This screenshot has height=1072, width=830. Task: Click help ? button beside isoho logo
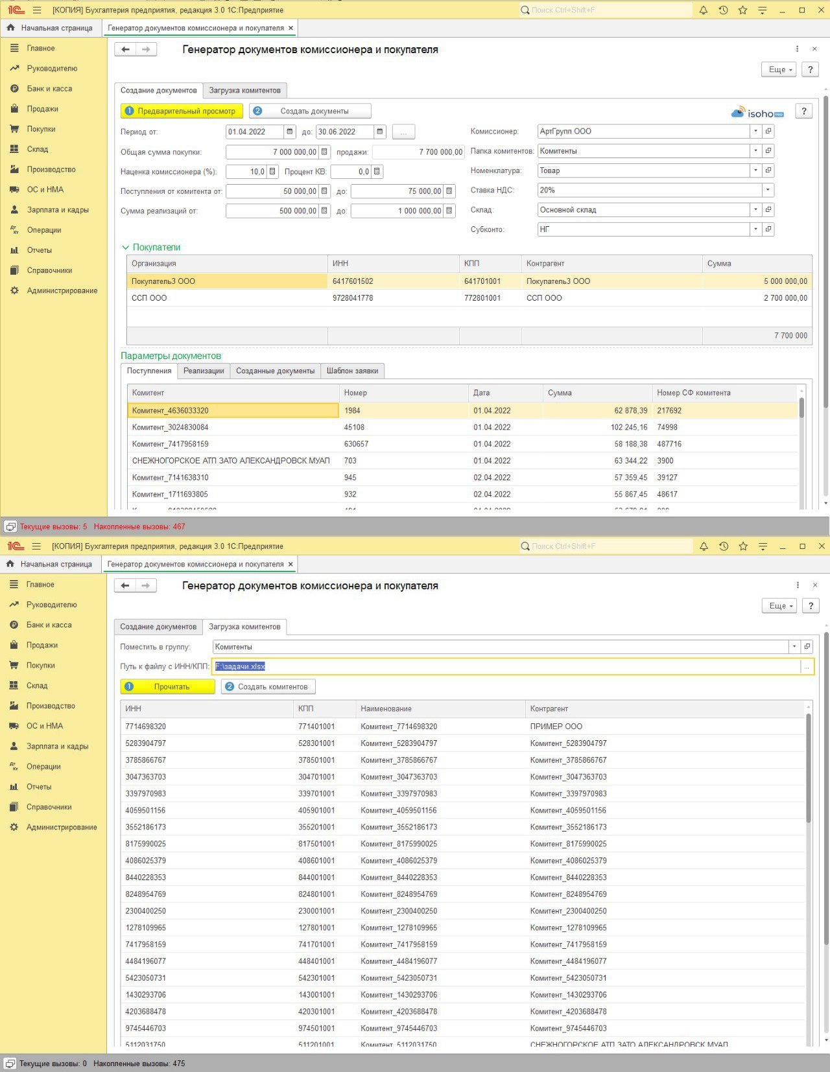(803, 111)
